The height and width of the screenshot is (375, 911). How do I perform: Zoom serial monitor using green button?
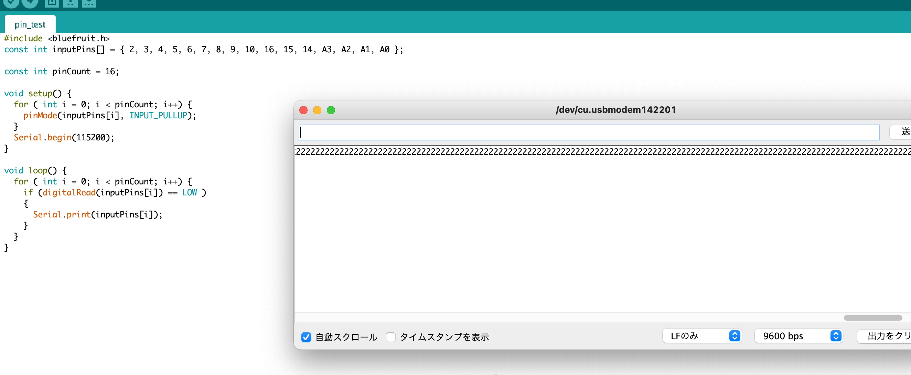point(331,110)
